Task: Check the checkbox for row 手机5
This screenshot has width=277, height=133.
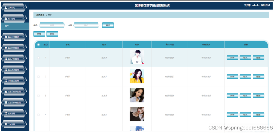Action: [x=39, y=115]
